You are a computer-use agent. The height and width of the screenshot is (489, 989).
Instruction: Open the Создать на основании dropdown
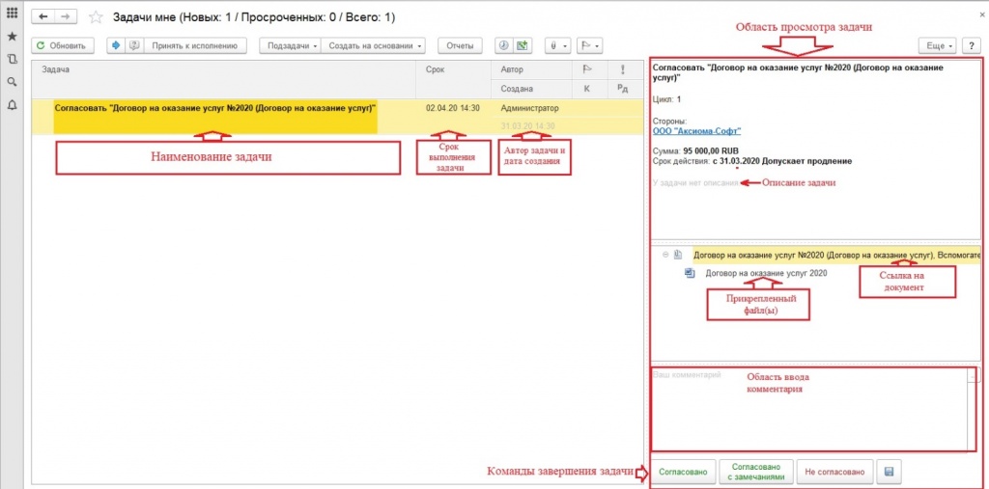(x=374, y=45)
